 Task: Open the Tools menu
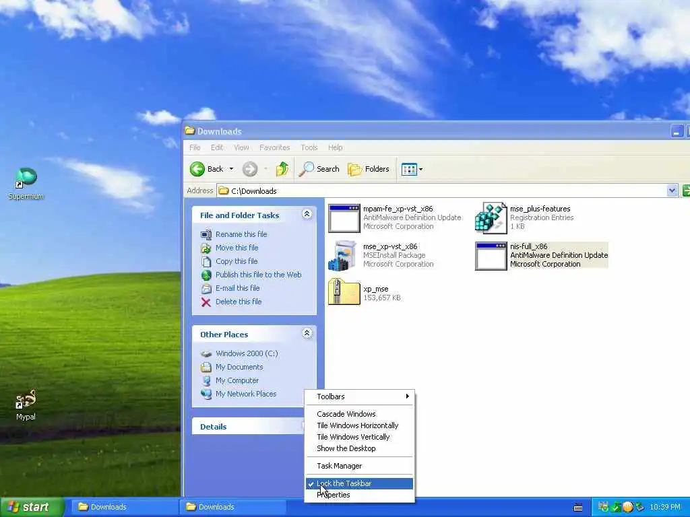pyautogui.click(x=309, y=147)
